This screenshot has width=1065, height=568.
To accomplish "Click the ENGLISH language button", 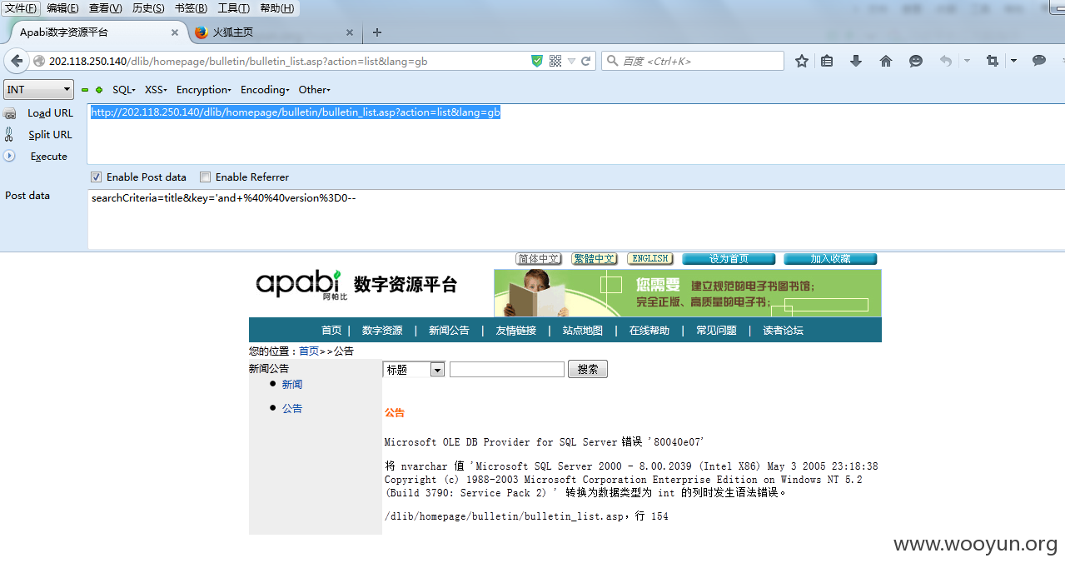I will click(x=650, y=259).
